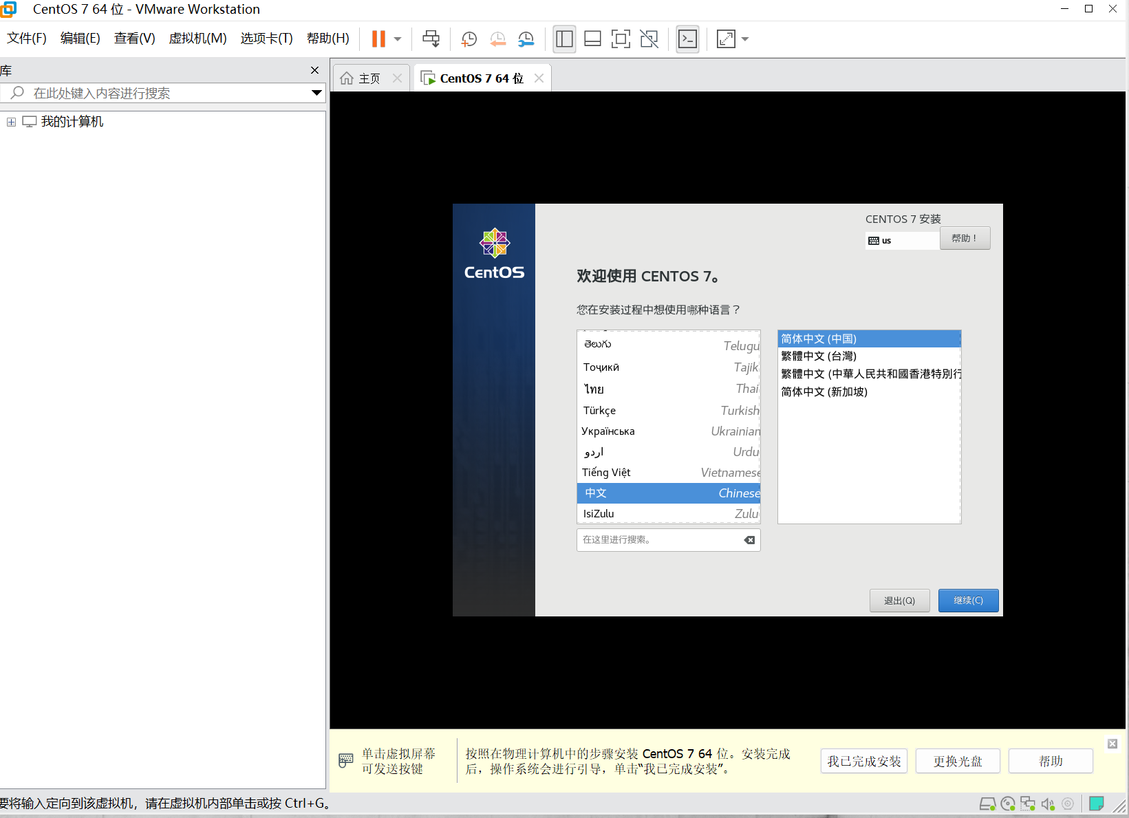Image resolution: width=1129 pixels, height=818 pixels.
Task: Enter full screen mode
Action: coord(621,39)
